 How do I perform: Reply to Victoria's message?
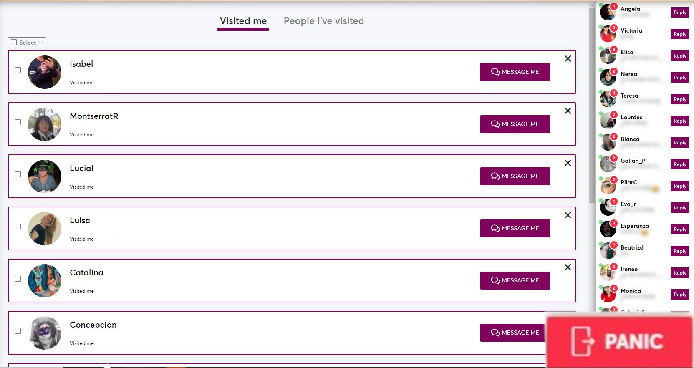click(x=679, y=34)
